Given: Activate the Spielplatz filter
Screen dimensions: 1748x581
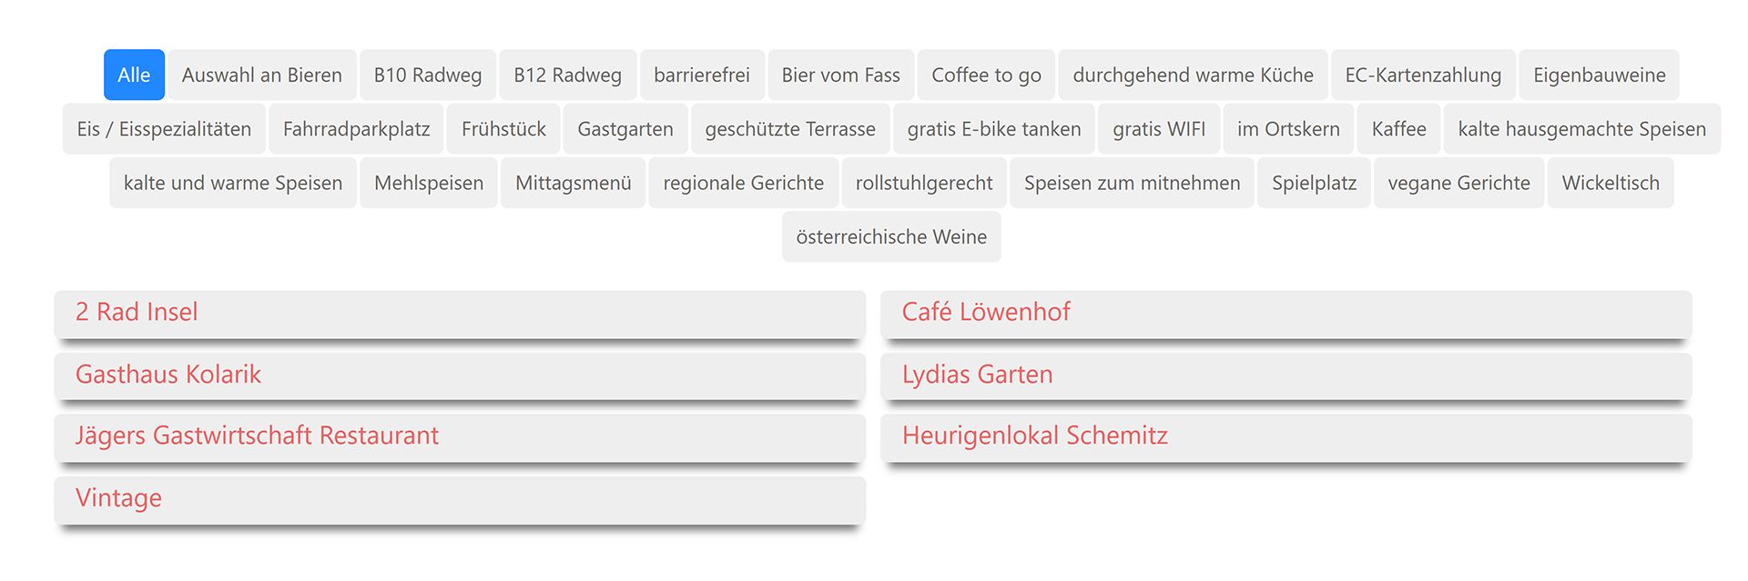Looking at the screenshot, I should (x=1313, y=183).
